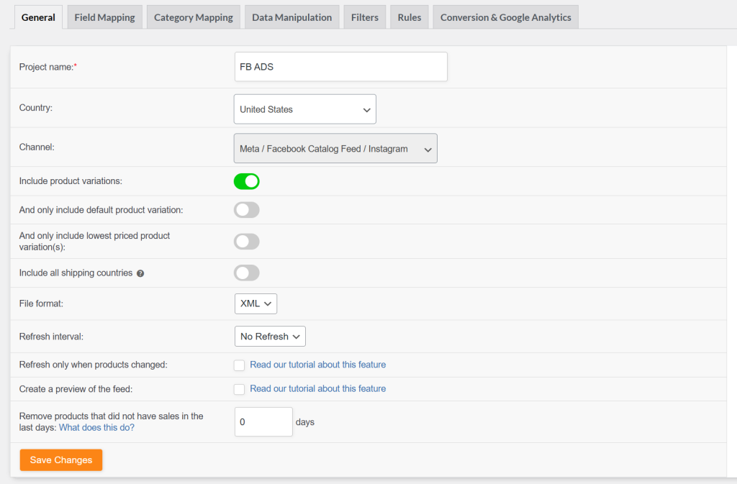
Task: Switch to the Field Mapping tab
Action: 104,16
